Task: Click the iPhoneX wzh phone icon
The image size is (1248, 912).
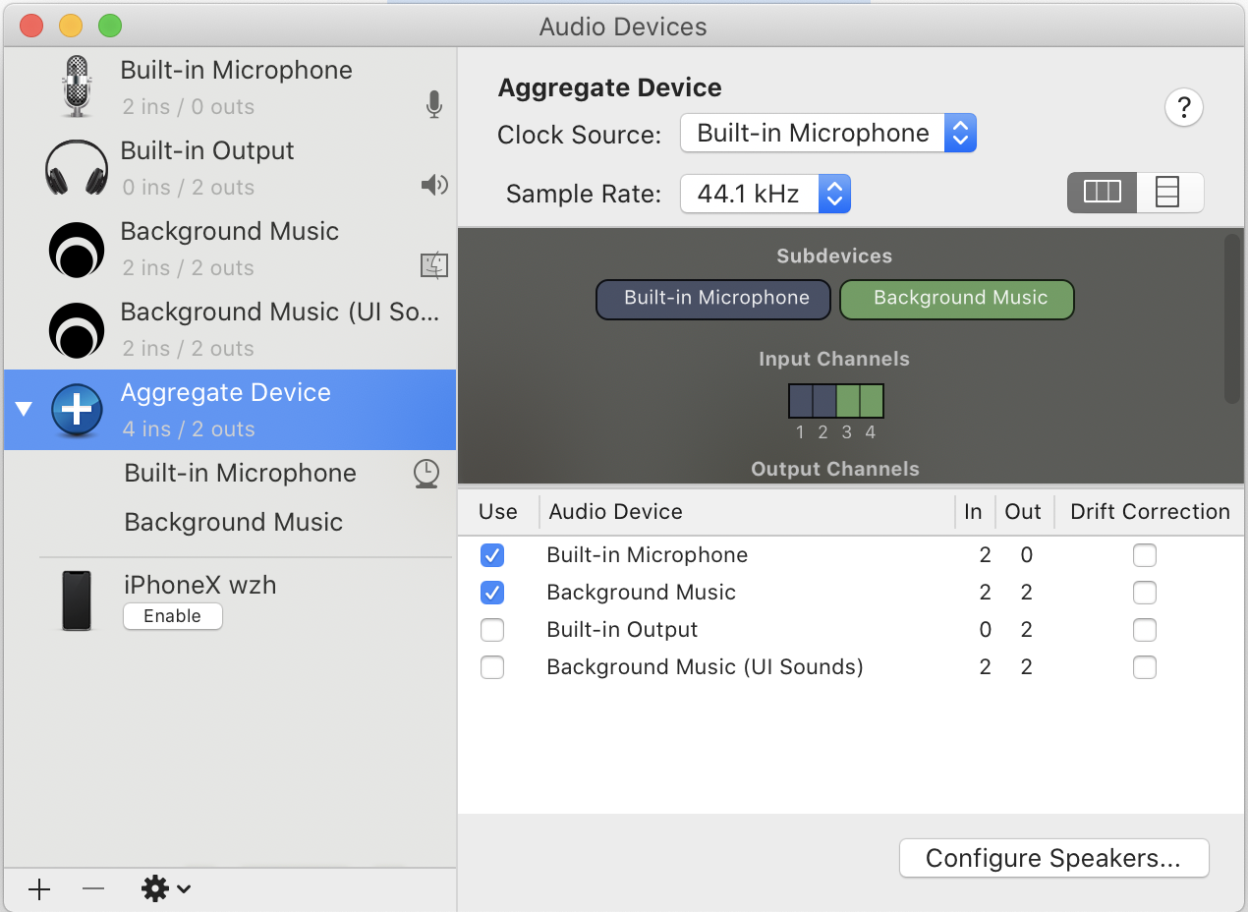Action: 77,600
